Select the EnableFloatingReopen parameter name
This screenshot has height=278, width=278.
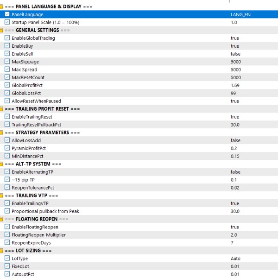(35, 227)
